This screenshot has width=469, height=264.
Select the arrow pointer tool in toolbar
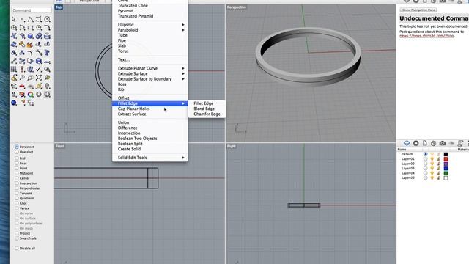pyautogui.click(x=14, y=20)
